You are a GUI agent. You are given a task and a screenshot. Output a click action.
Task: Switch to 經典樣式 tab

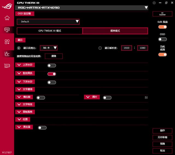115,31
